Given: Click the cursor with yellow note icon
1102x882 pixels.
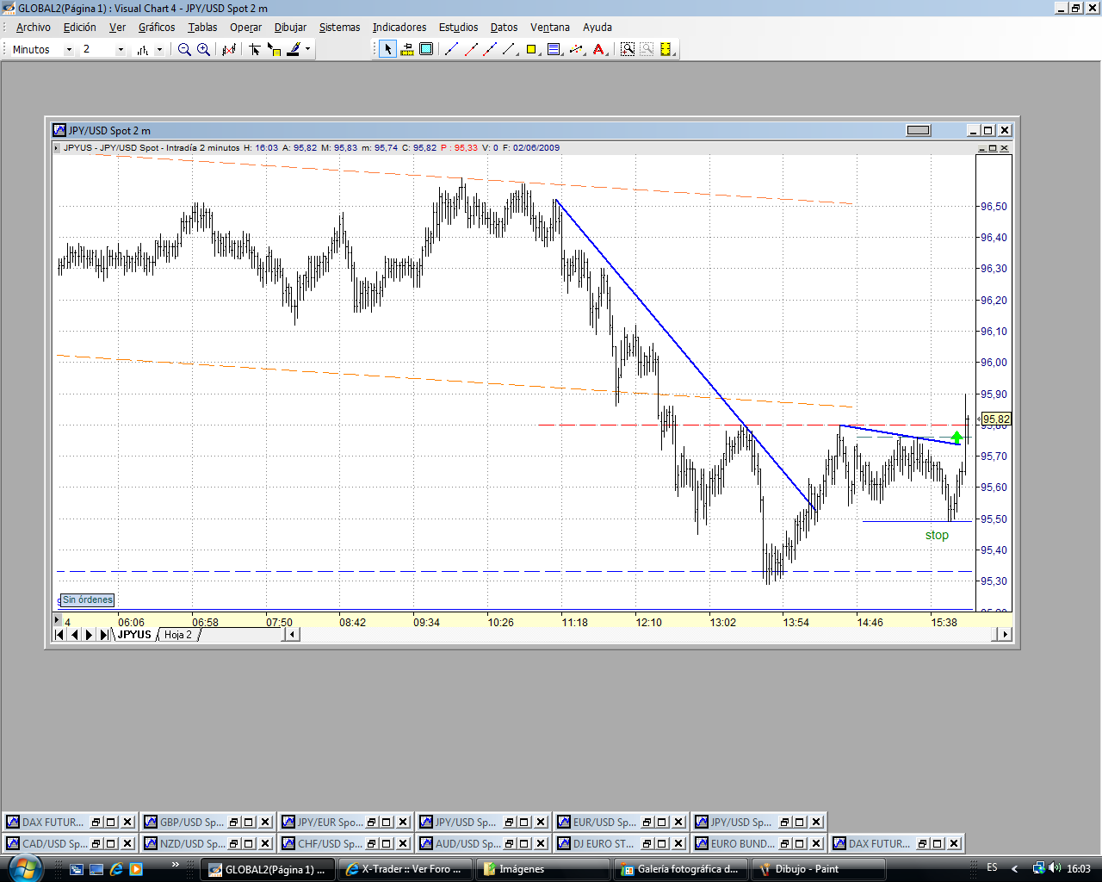Looking at the screenshot, I should [274, 49].
